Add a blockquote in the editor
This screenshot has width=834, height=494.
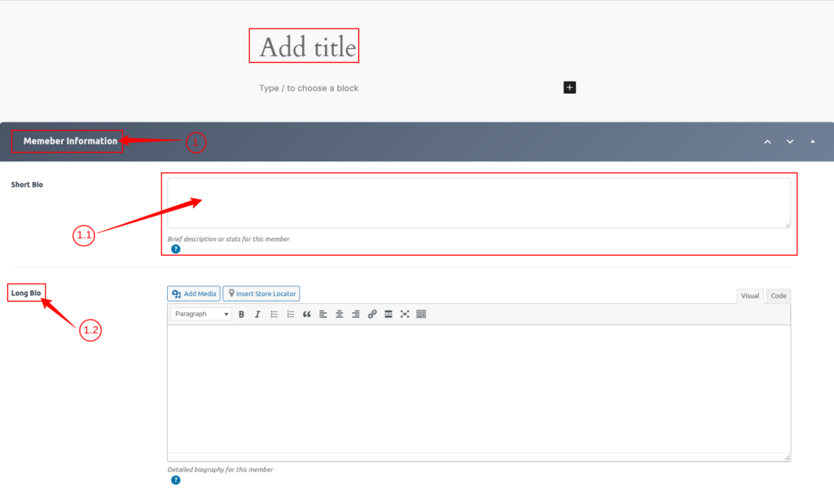tap(307, 314)
